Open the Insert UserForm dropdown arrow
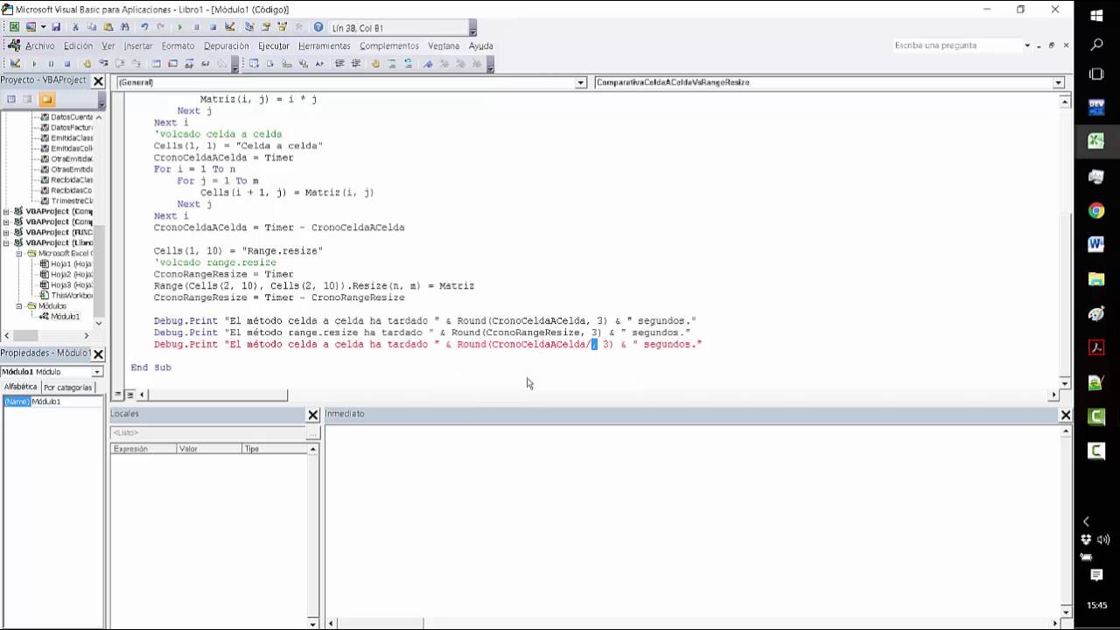The height and width of the screenshot is (630, 1120). [x=43, y=27]
